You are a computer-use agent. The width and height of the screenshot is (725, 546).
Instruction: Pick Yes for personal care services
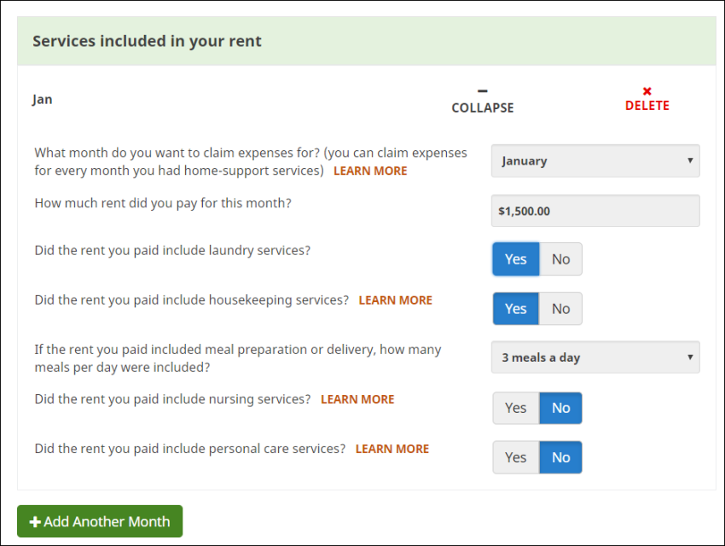pos(515,457)
